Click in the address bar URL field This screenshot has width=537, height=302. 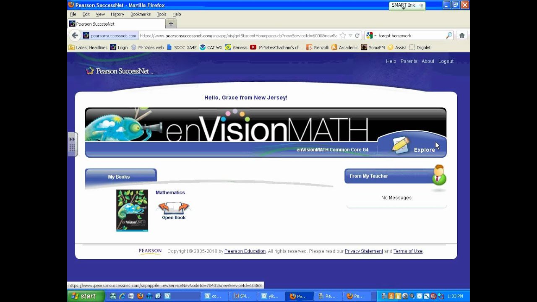(x=238, y=36)
